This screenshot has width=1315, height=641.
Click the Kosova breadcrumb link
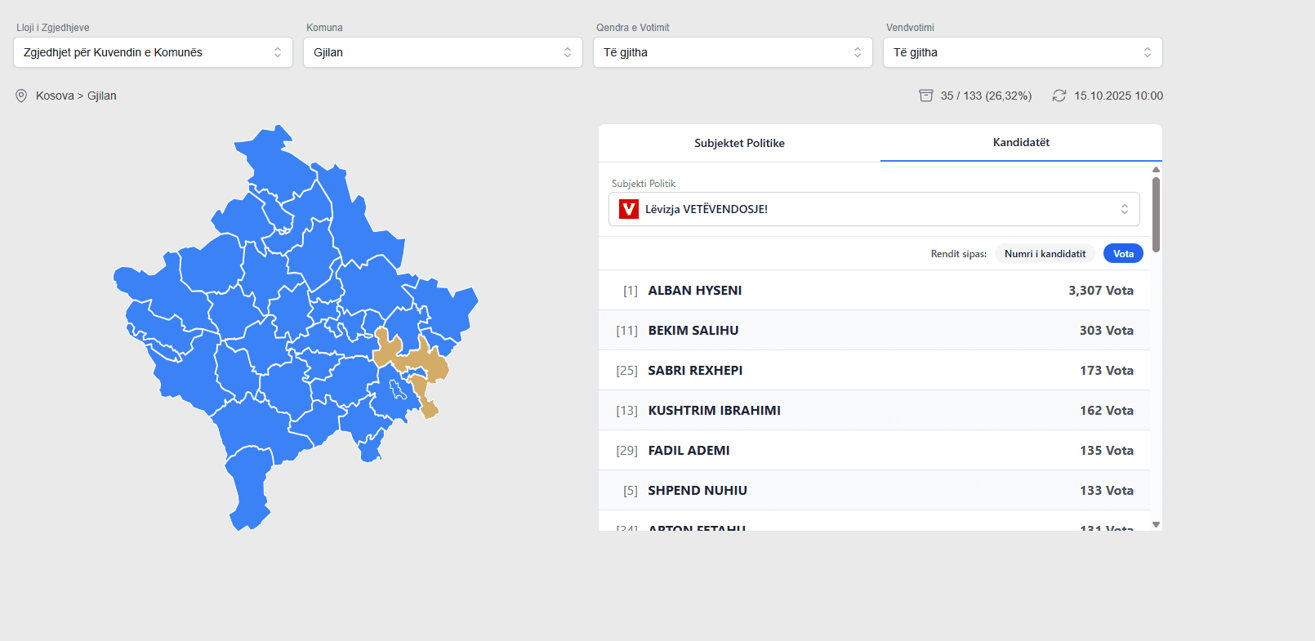55,96
